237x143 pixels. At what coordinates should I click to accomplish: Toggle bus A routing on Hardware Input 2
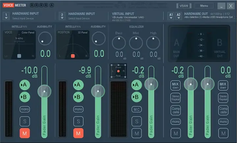pyautogui.click(x=78, y=85)
